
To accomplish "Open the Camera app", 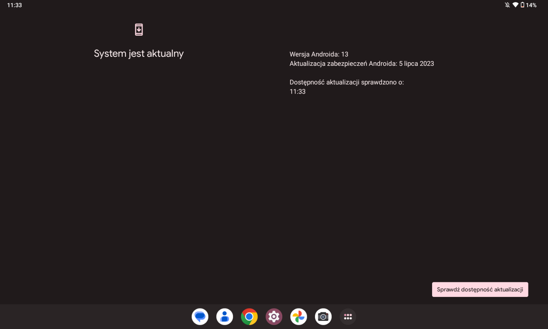I will tap(323, 316).
